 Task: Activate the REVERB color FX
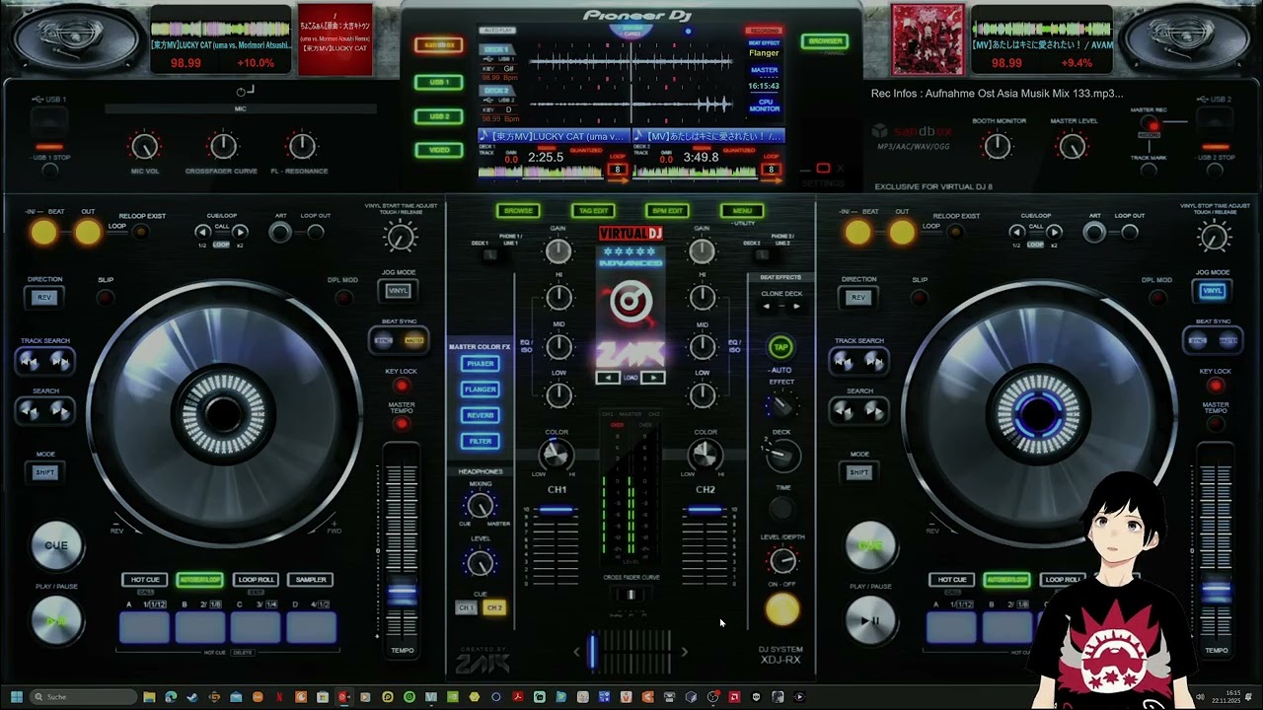point(481,415)
